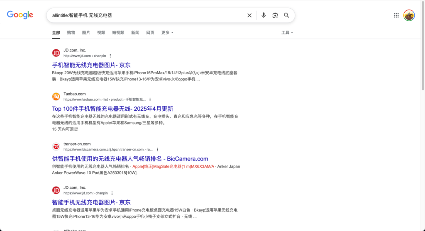Click the Google logo

click(20, 15)
